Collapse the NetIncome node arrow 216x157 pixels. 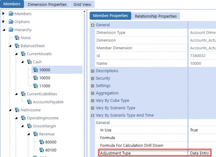[x=10, y=110]
